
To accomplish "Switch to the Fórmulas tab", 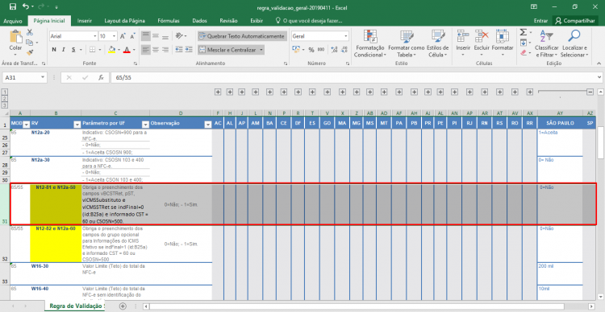I will [169, 21].
